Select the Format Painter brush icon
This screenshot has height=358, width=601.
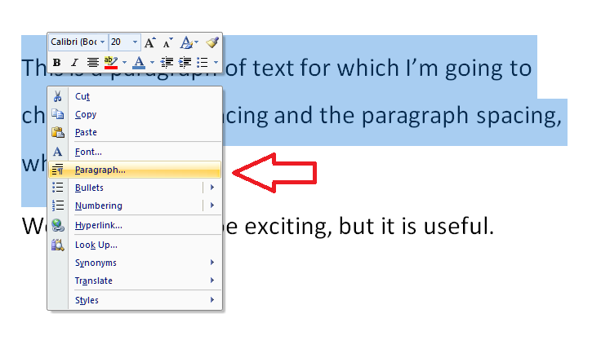212,42
